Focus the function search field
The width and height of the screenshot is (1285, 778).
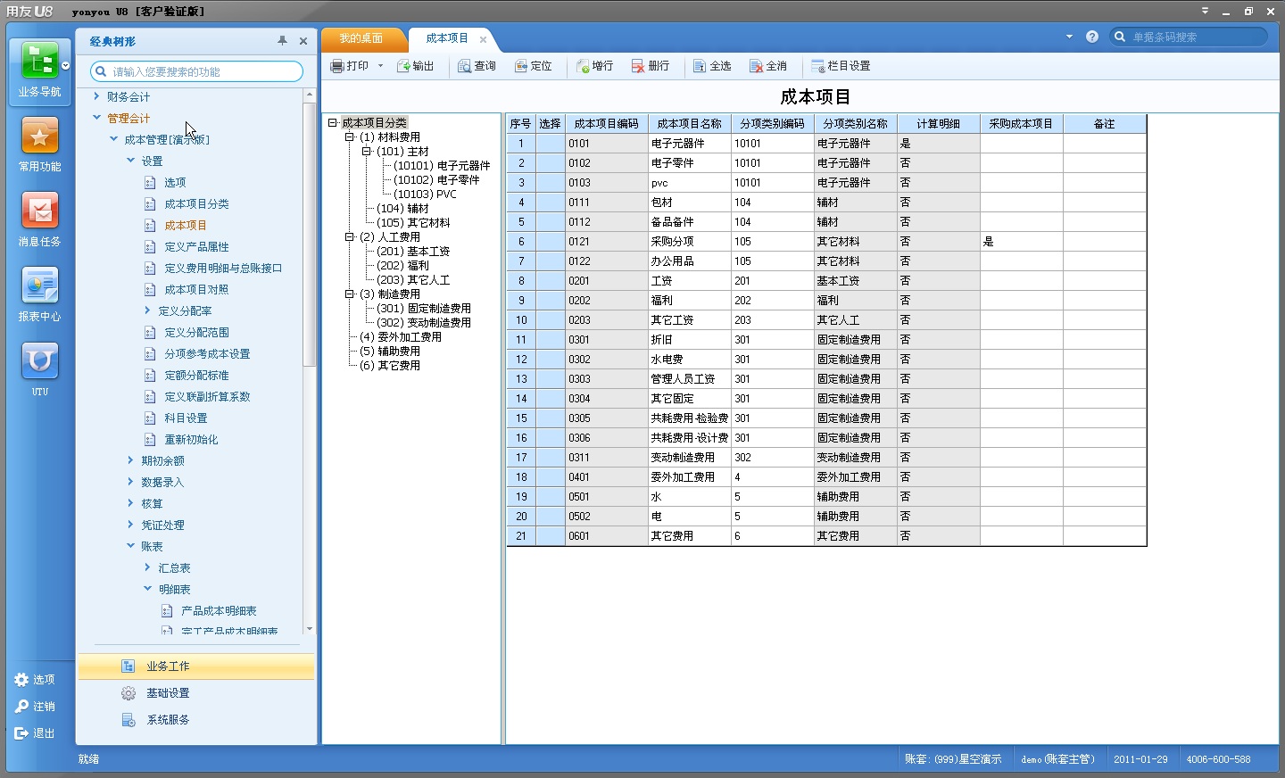(x=196, y=71)
